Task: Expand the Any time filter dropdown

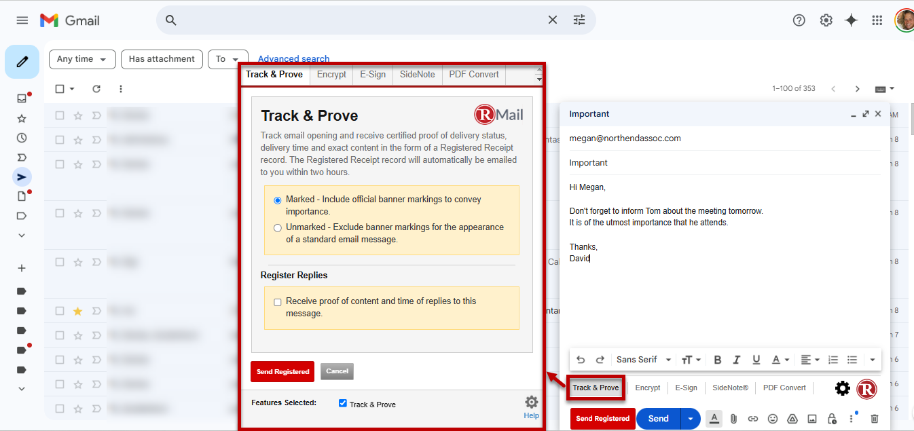Action: click(82, 59)
